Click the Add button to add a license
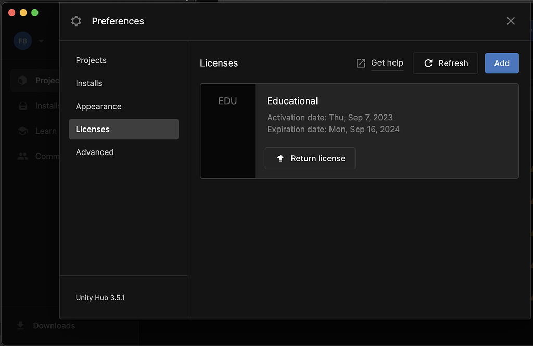The height and width of the screenshot is (346, 533). pyautogui.click(x=501, y=63)
